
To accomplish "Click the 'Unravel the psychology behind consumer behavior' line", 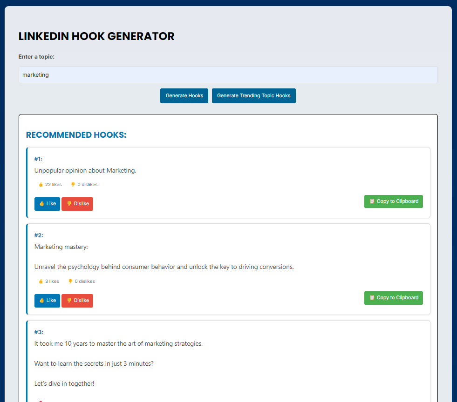I will click(x=164, y=267).
